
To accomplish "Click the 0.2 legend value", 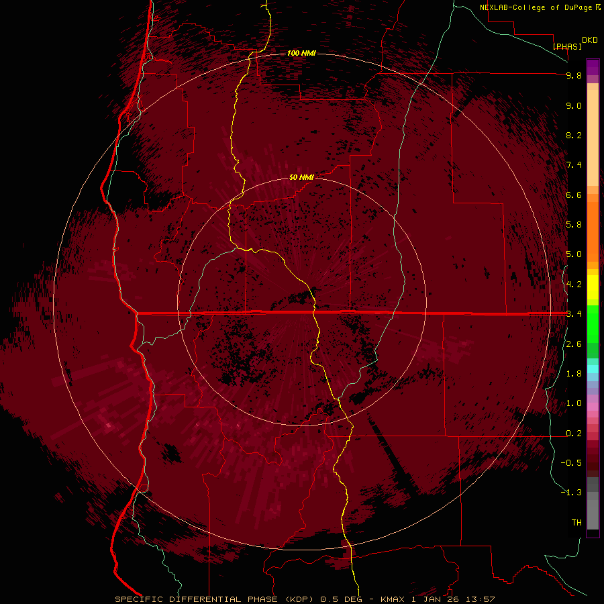I will [574, 434].
